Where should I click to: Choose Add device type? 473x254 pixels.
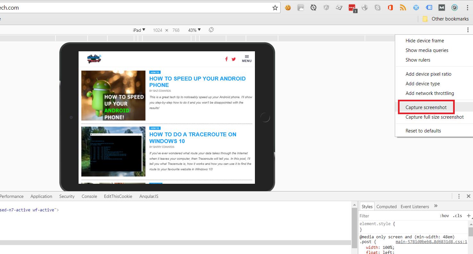[423, 84]
